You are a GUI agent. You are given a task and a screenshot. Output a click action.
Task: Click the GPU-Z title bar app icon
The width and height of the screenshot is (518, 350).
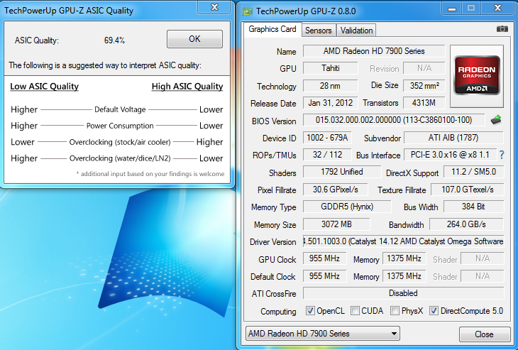pyautogui.click(x=247, y=11)
